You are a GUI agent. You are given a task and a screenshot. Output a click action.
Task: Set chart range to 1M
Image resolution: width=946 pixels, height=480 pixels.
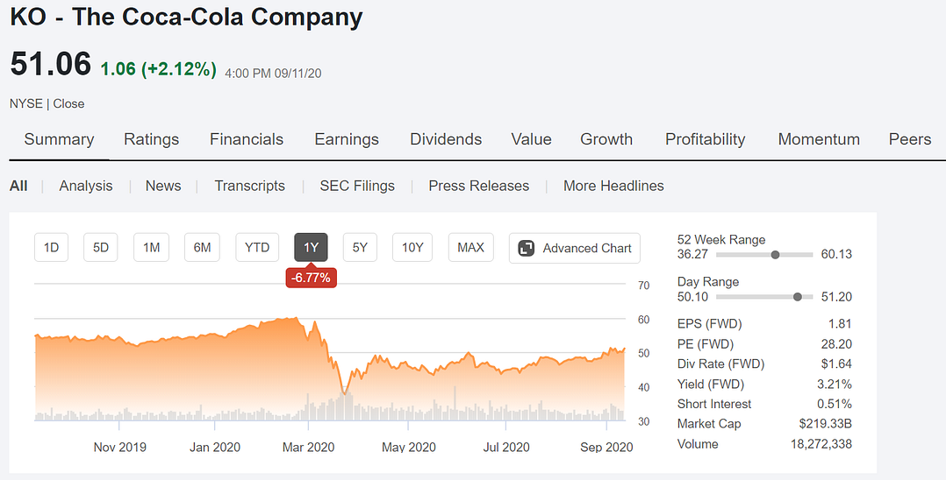click(152, 248)
